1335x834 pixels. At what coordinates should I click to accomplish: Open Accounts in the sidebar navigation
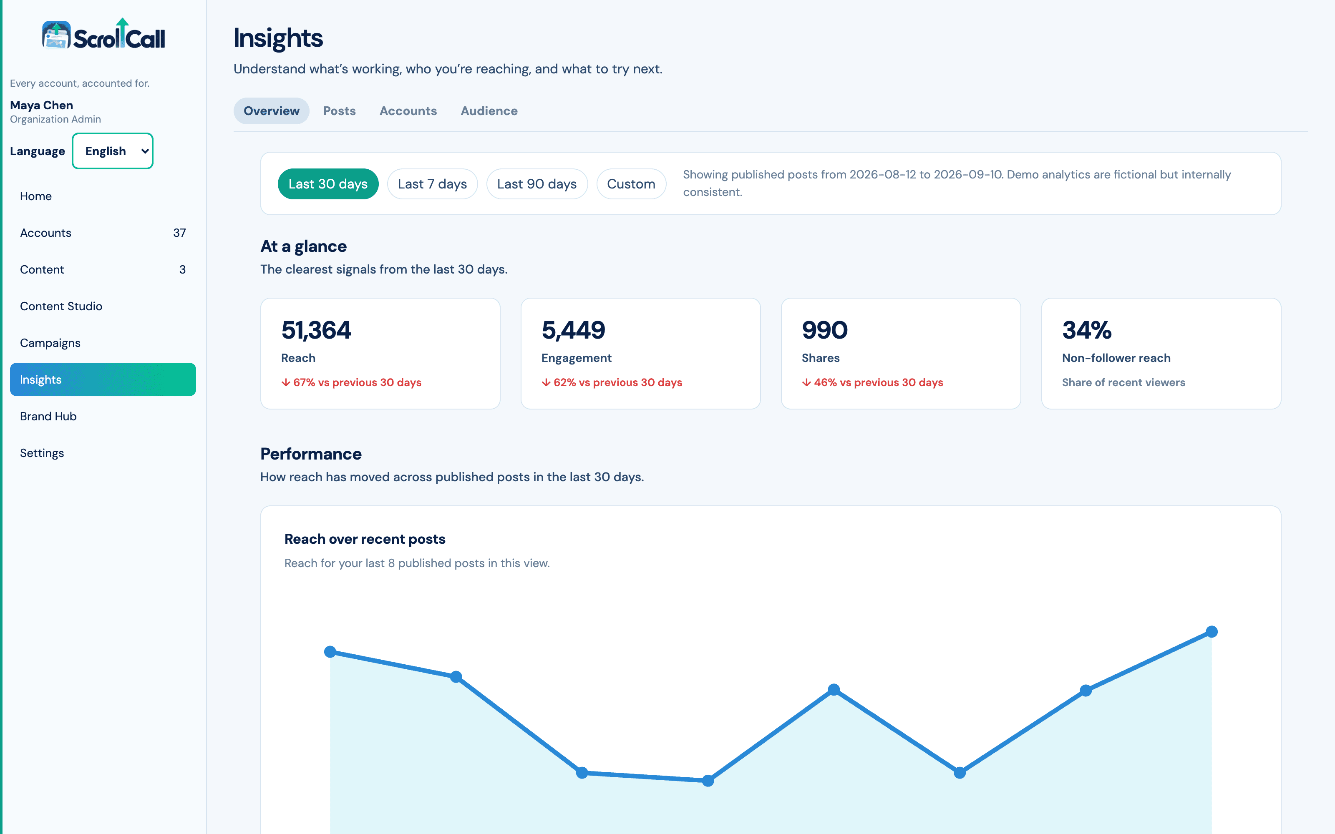[103, 233]
